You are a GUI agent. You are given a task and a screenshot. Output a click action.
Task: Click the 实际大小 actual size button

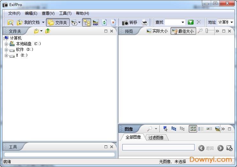[x=157, y=31]
